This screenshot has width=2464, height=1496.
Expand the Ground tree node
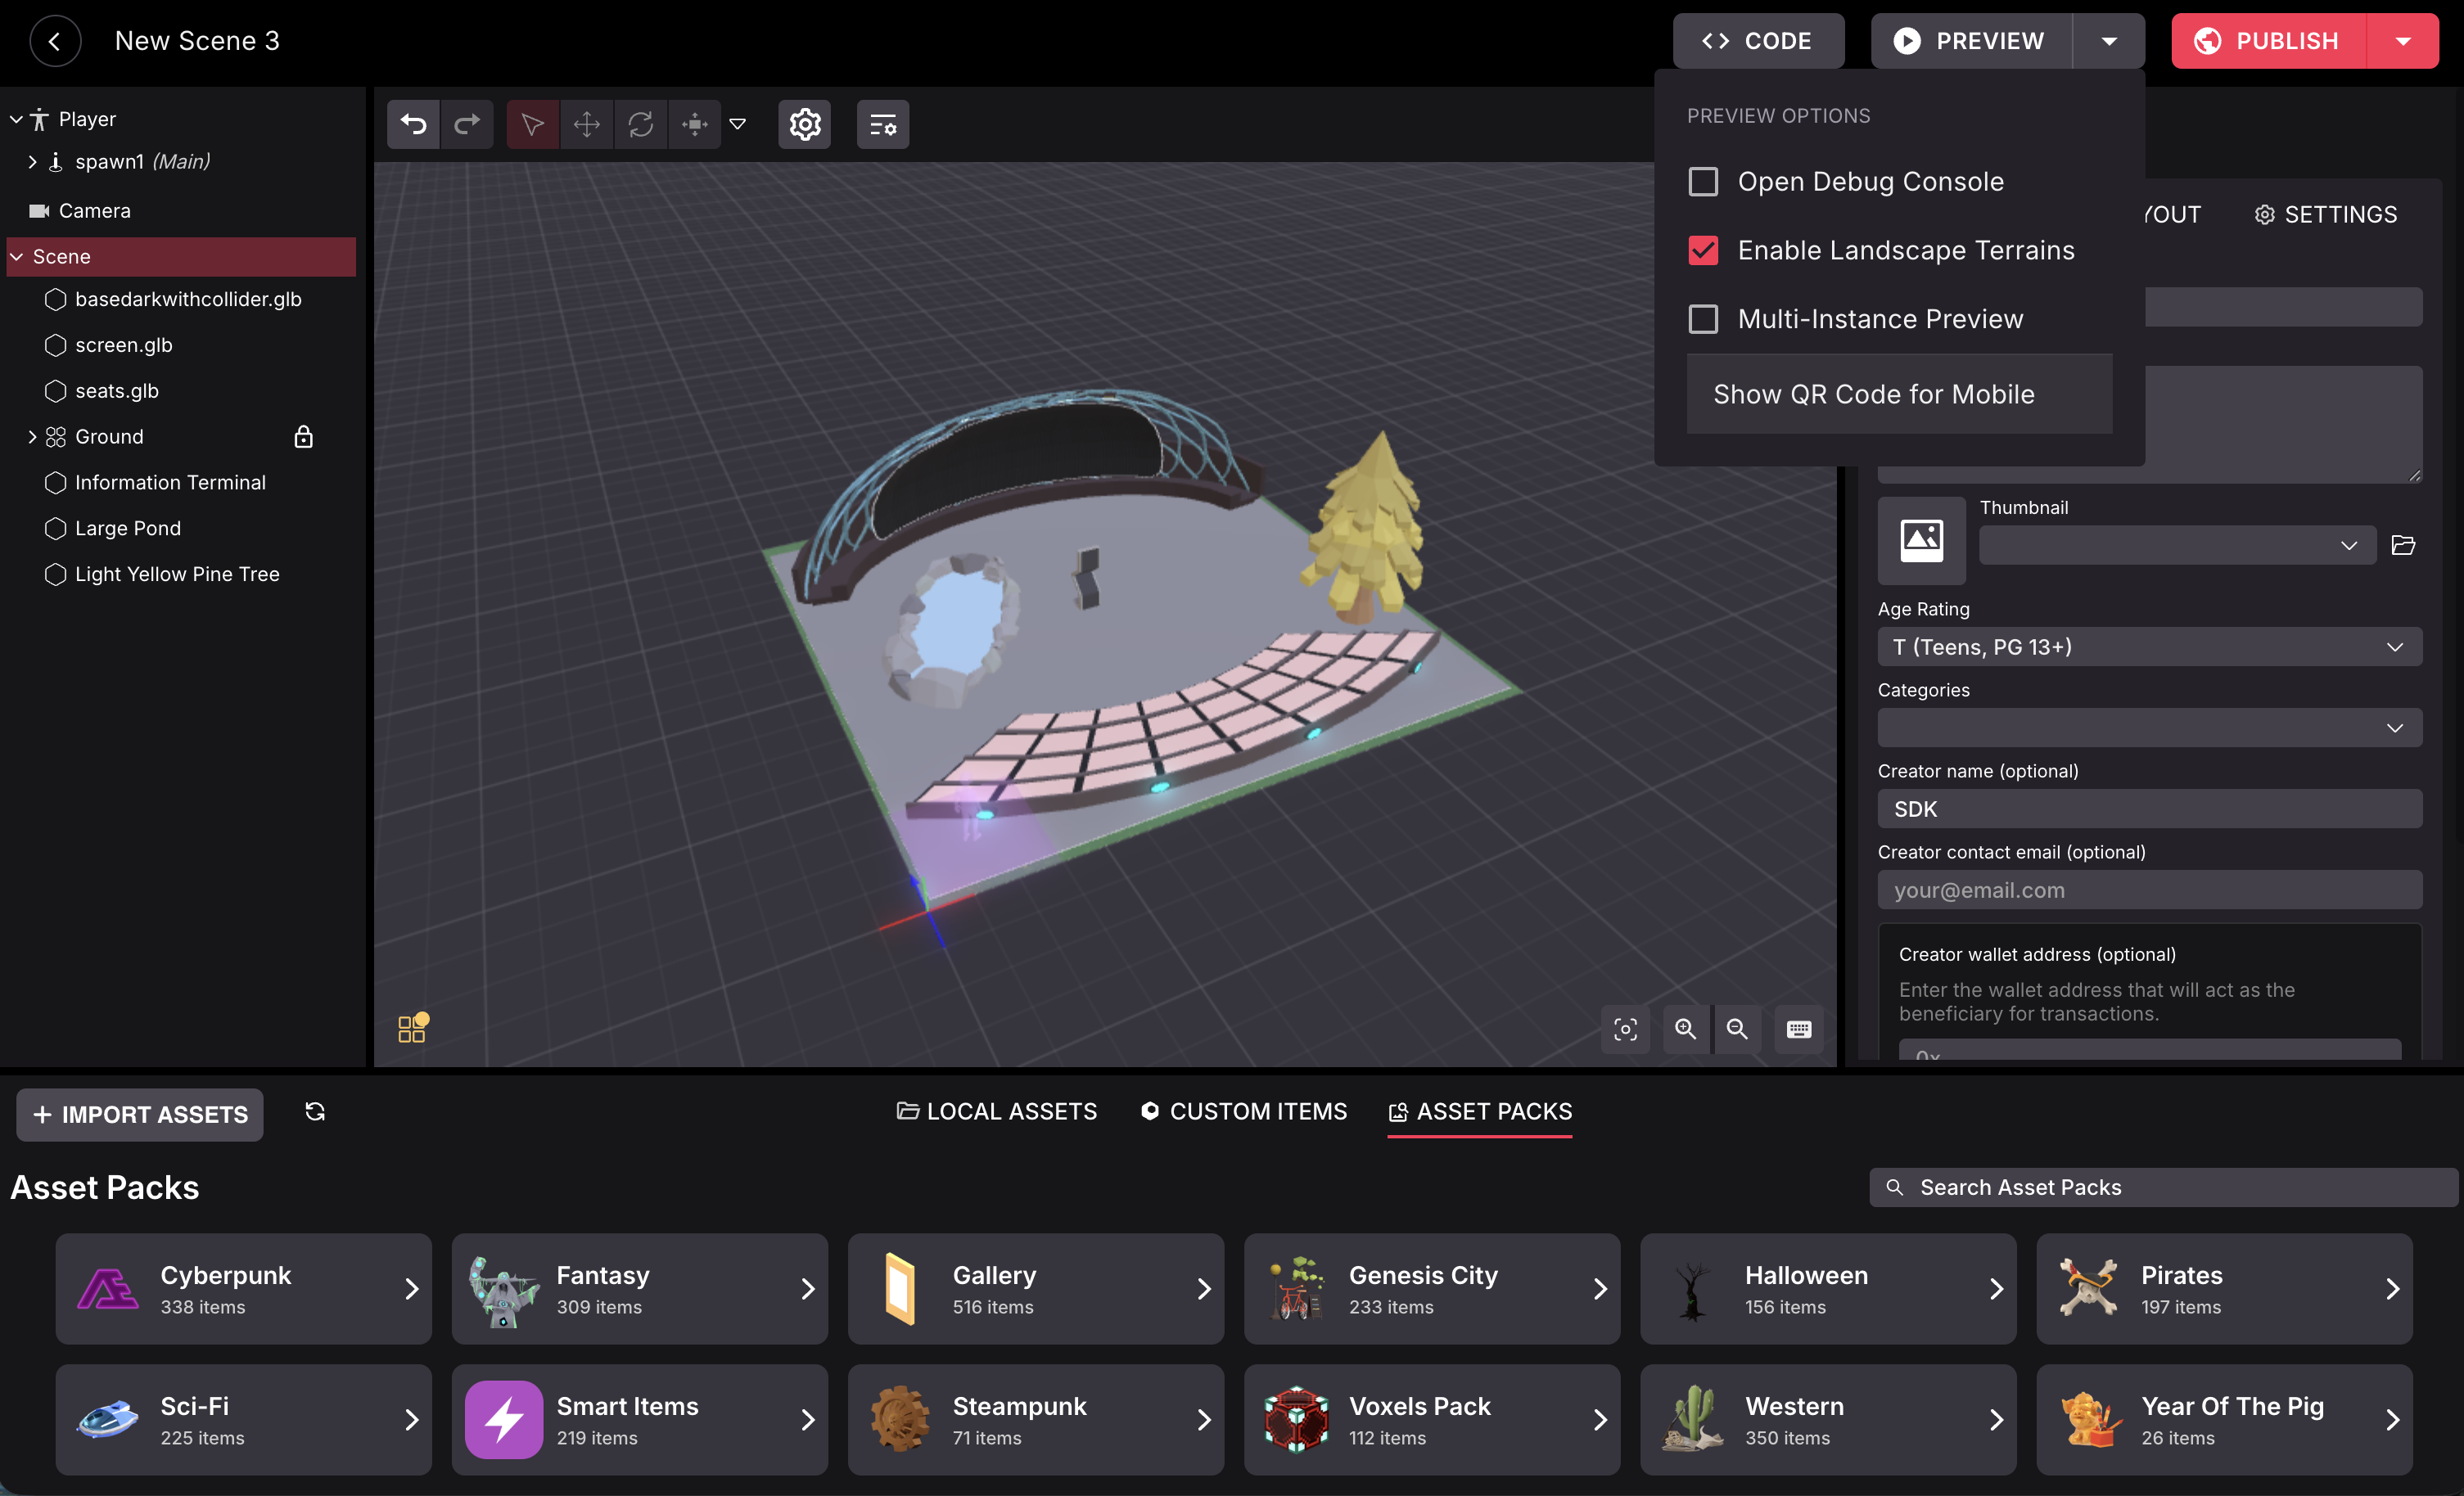pos(32,437)
